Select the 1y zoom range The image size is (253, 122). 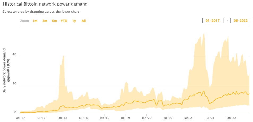(x=74, y=21)
